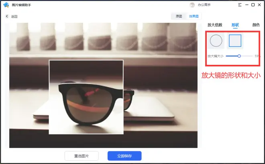Click the 立即保存 button
The height and width of the screenshot is (164, 265).
tap(124, 156)
